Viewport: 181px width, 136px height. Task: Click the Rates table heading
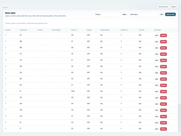(10, 13)
